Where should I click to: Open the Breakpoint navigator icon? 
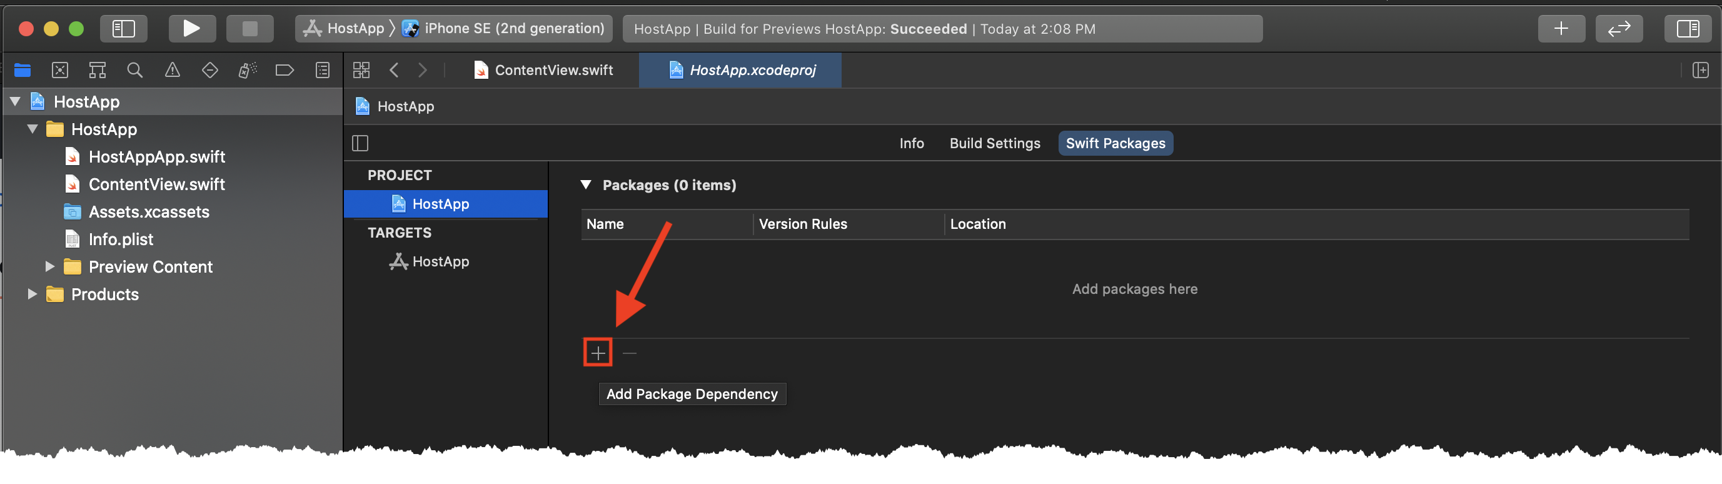point(284,70)
